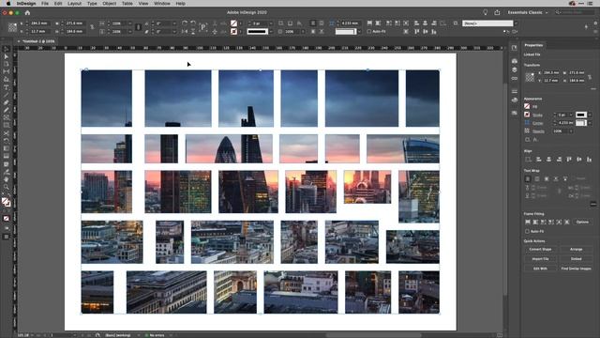
Task: Open the Window menu
Action: tap(162, 3)
